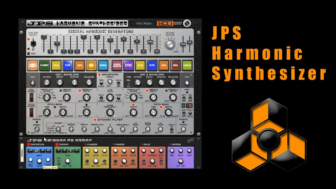The height and width of the screenshot is (189, 336).
Task: Select the green Complex waveform button
Action: [187, 65]
